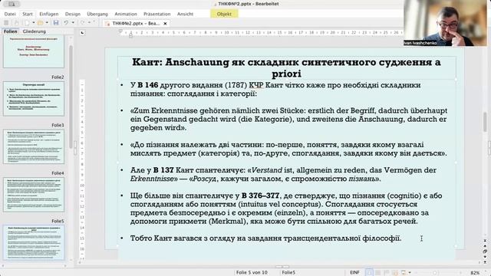The image size is (491, 276).
Task: Close the ТНКФ№2.pptx document tab
Action: point(165,23)
